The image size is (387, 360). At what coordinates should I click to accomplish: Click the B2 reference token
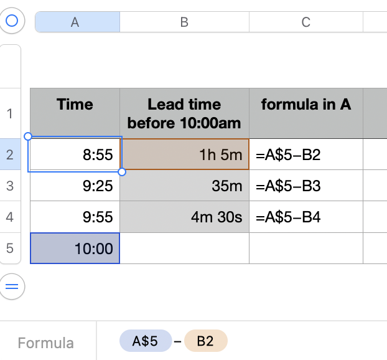(205, 341)
